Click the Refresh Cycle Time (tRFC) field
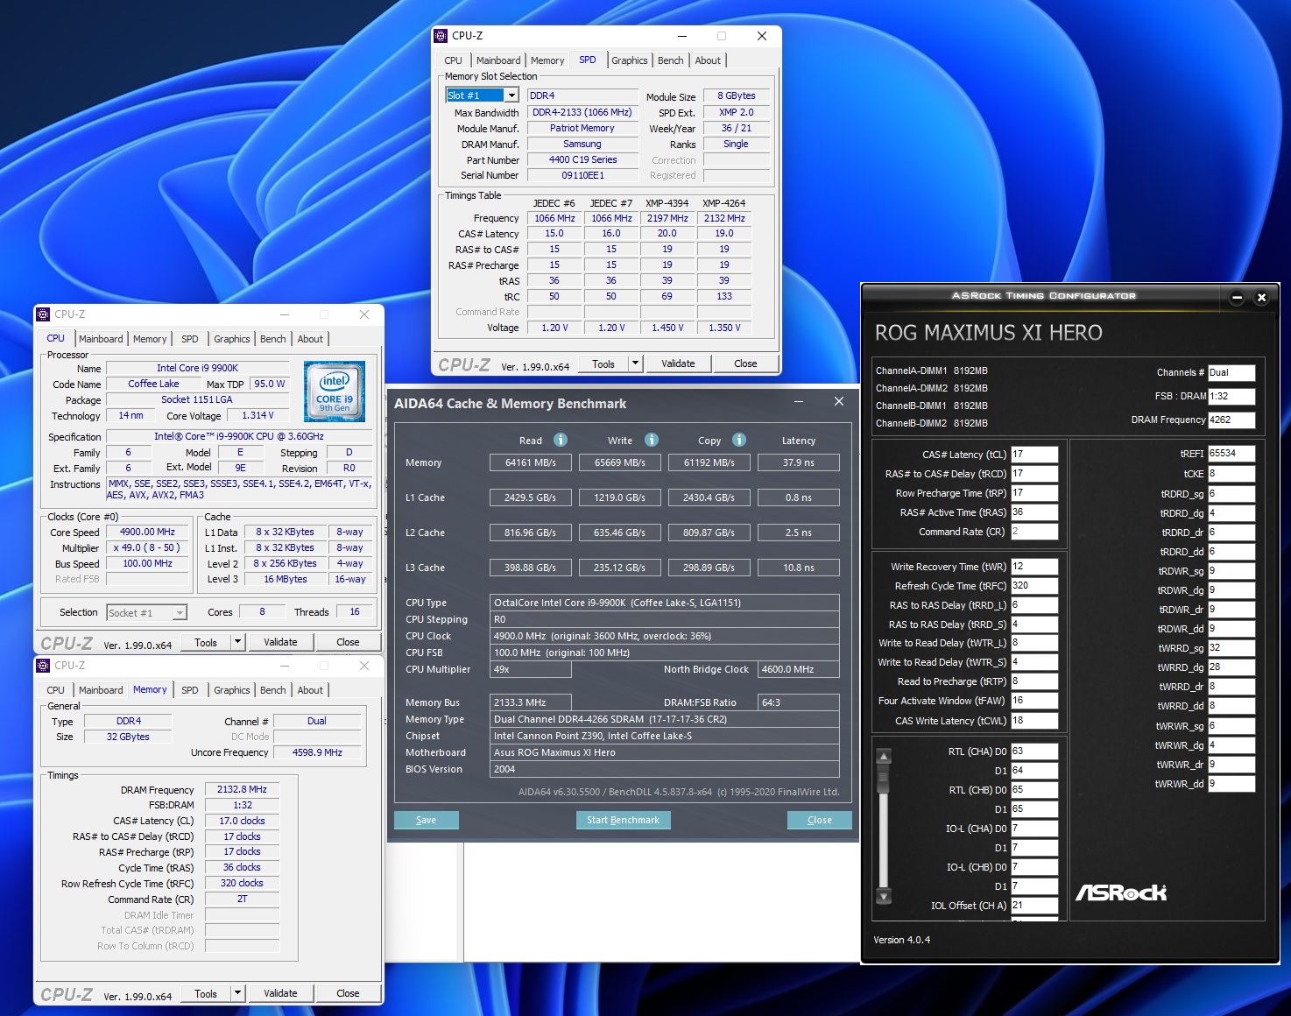Image resolution: width=1291 pixels, height=1016 pixels. [x=1034, y=586]
